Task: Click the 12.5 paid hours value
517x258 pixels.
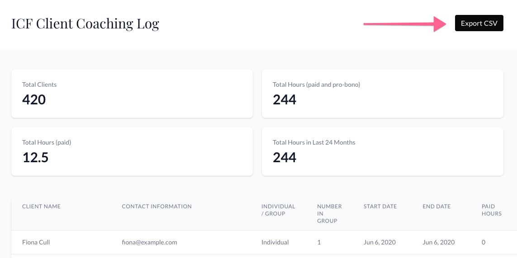Action: [x=35, y=157]
